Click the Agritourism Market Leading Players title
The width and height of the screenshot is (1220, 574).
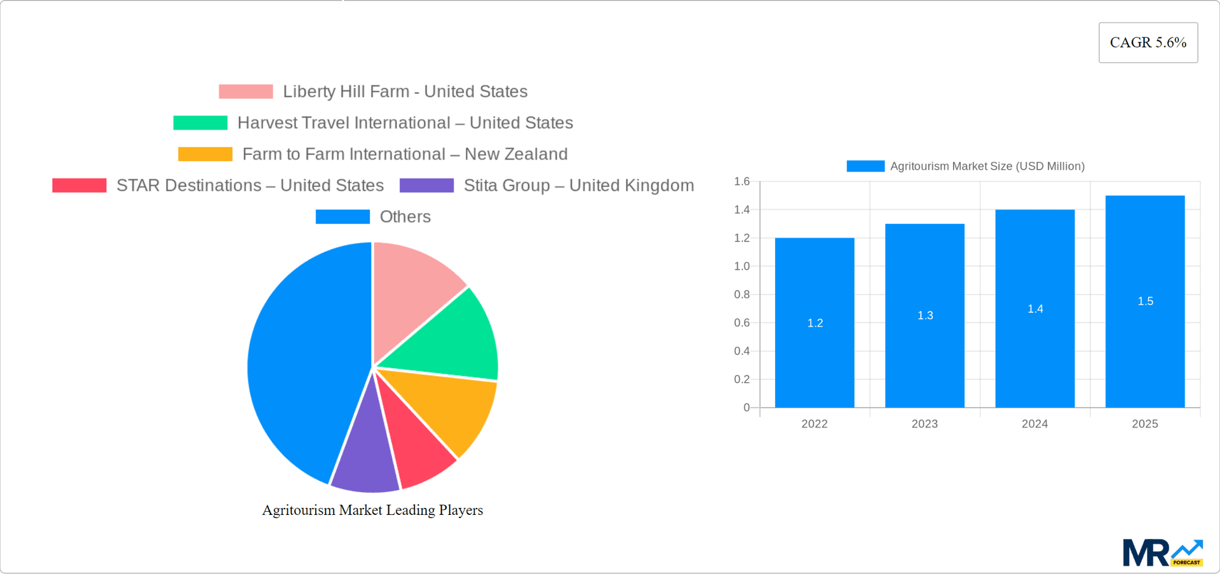point(372,509)
